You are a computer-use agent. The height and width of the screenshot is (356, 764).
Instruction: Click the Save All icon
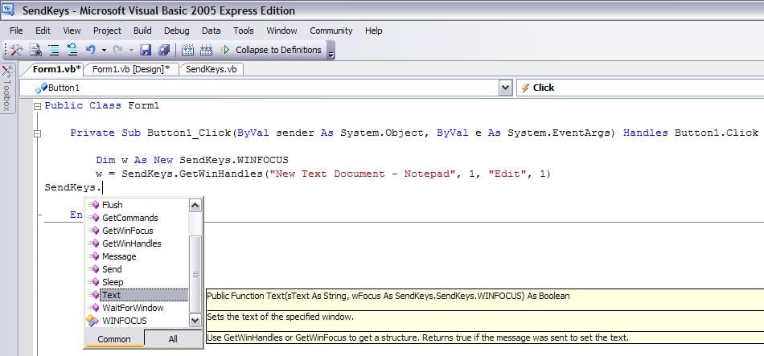(x=164, y=50)
